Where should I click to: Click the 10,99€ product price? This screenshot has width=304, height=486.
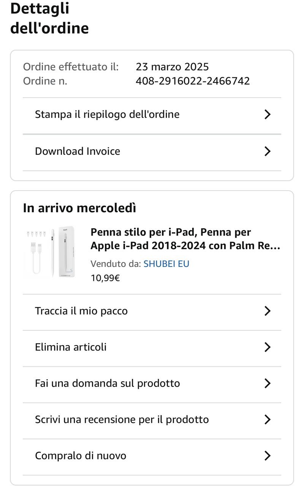tap(105, 278)
